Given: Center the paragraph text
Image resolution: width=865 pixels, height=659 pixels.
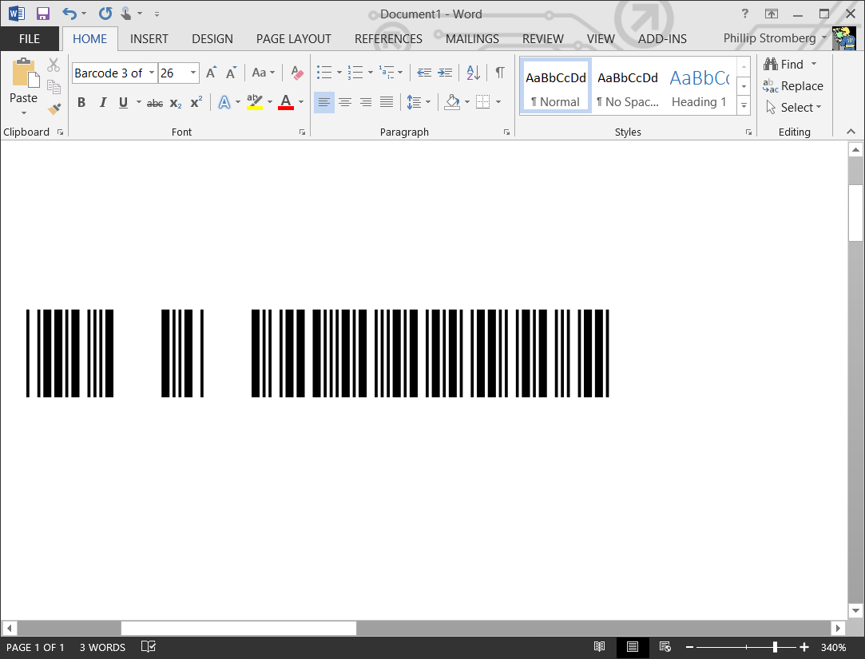Looking at the screenshot, I should [x=345, y=102].
